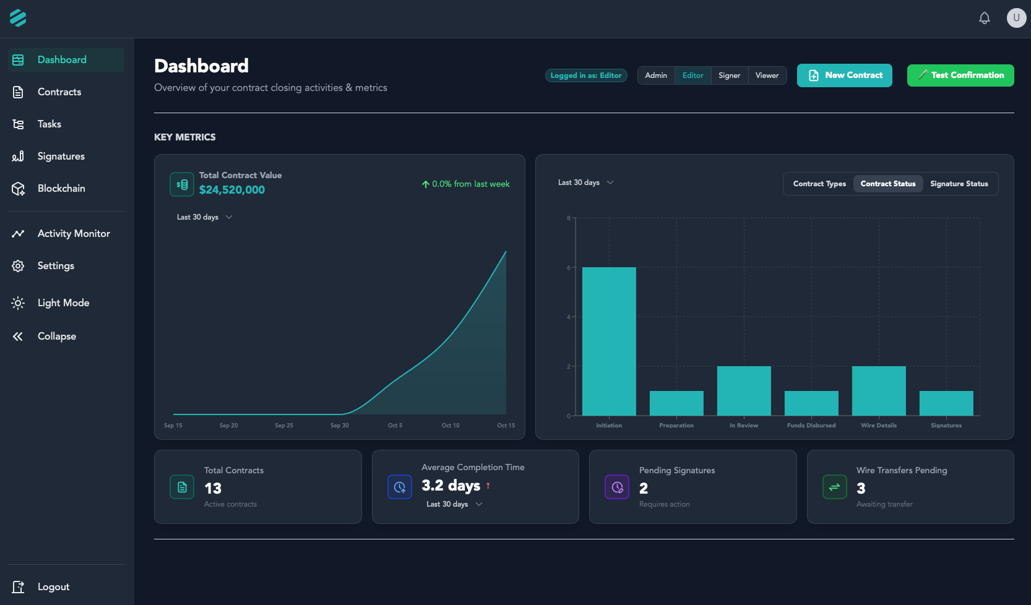The image size is (1031, 605).
Task: Click the notification bell icon
Action: (x=984, y=18)
